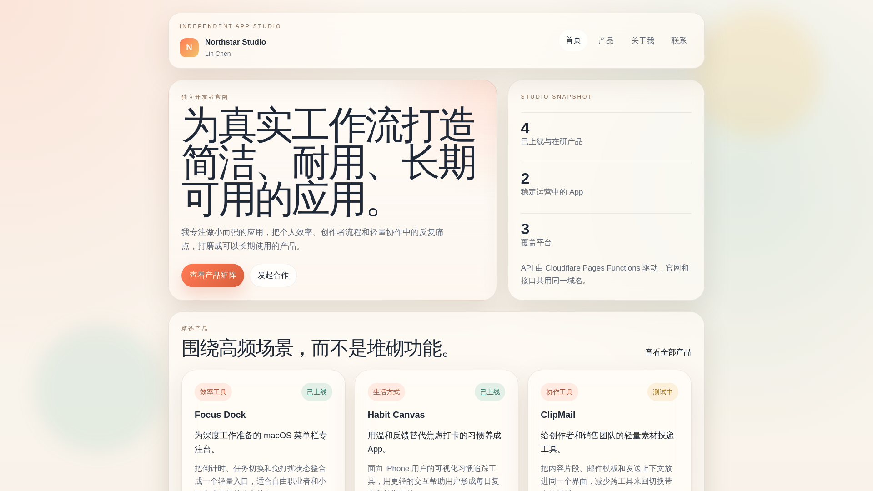
Task: Open the 首页 navigation tab
Action: 573,40
